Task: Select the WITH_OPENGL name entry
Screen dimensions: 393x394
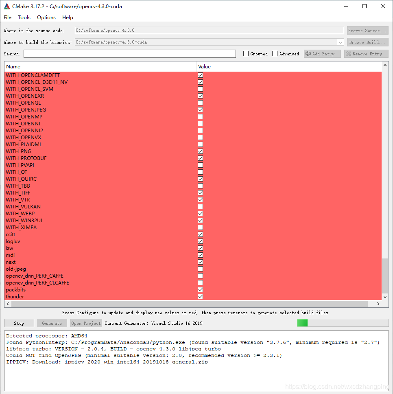Action: tap(23, 103)
